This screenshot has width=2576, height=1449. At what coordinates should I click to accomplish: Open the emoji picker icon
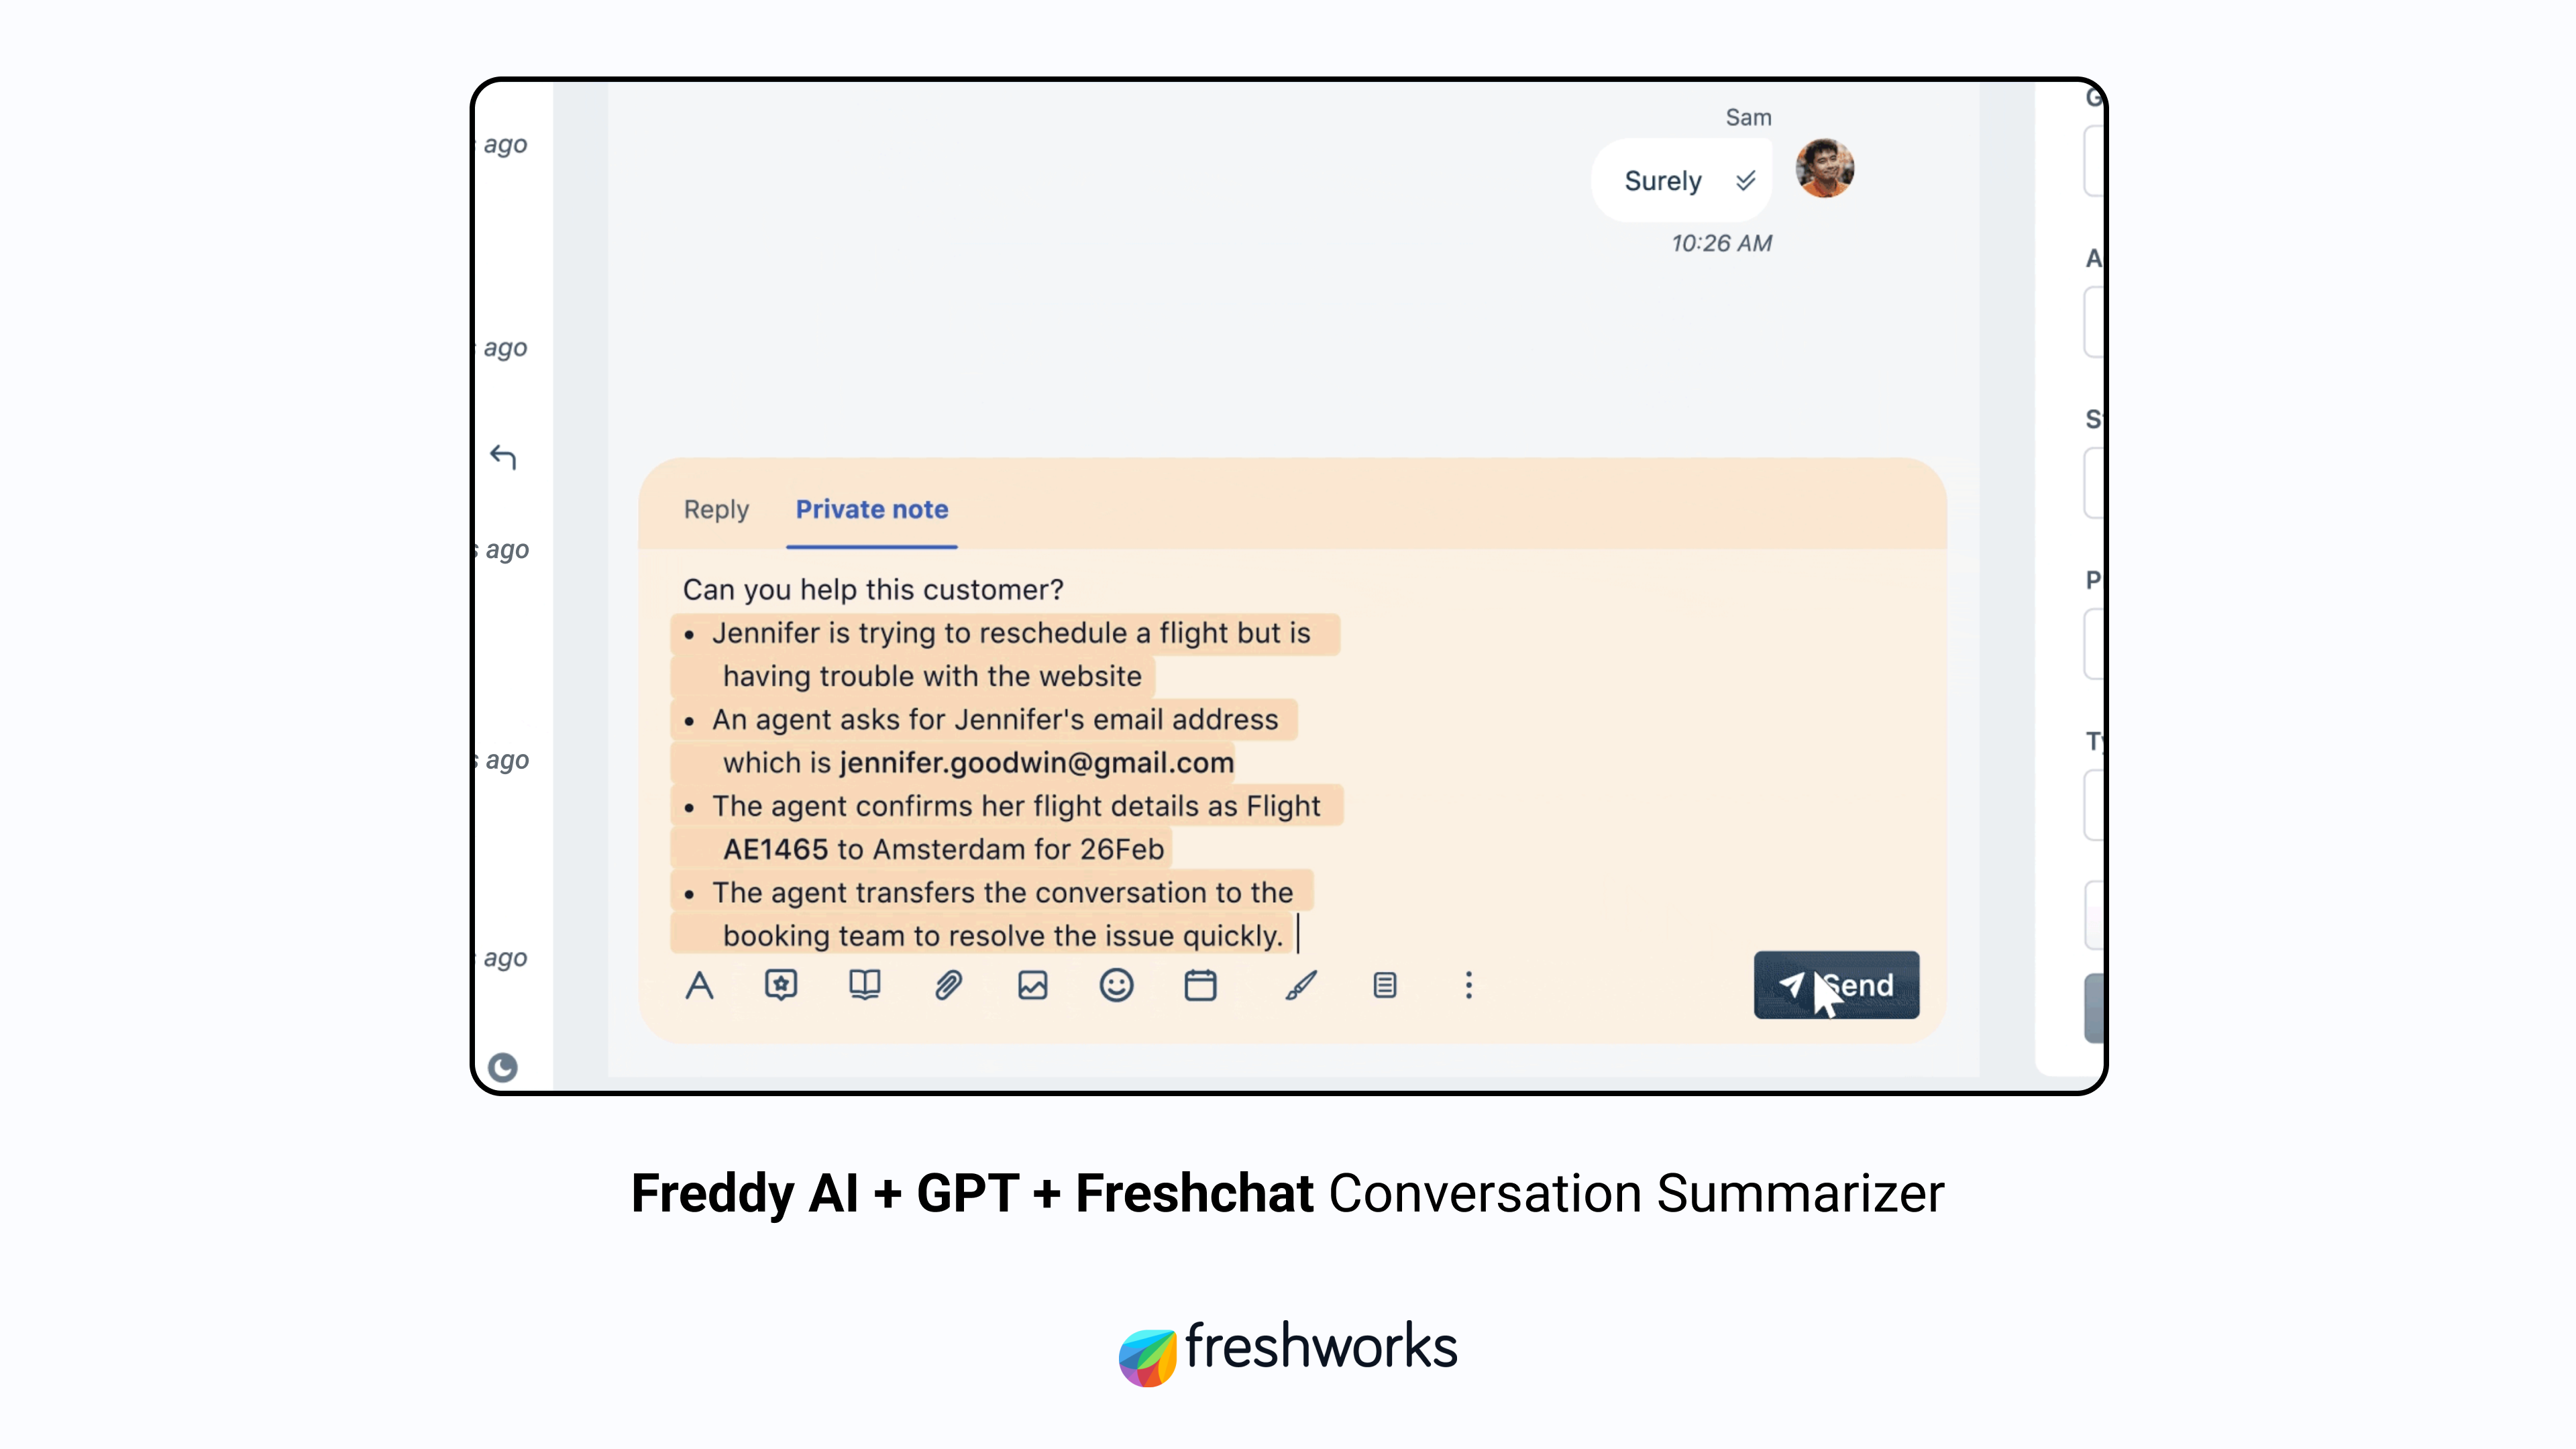[1116, 985]
